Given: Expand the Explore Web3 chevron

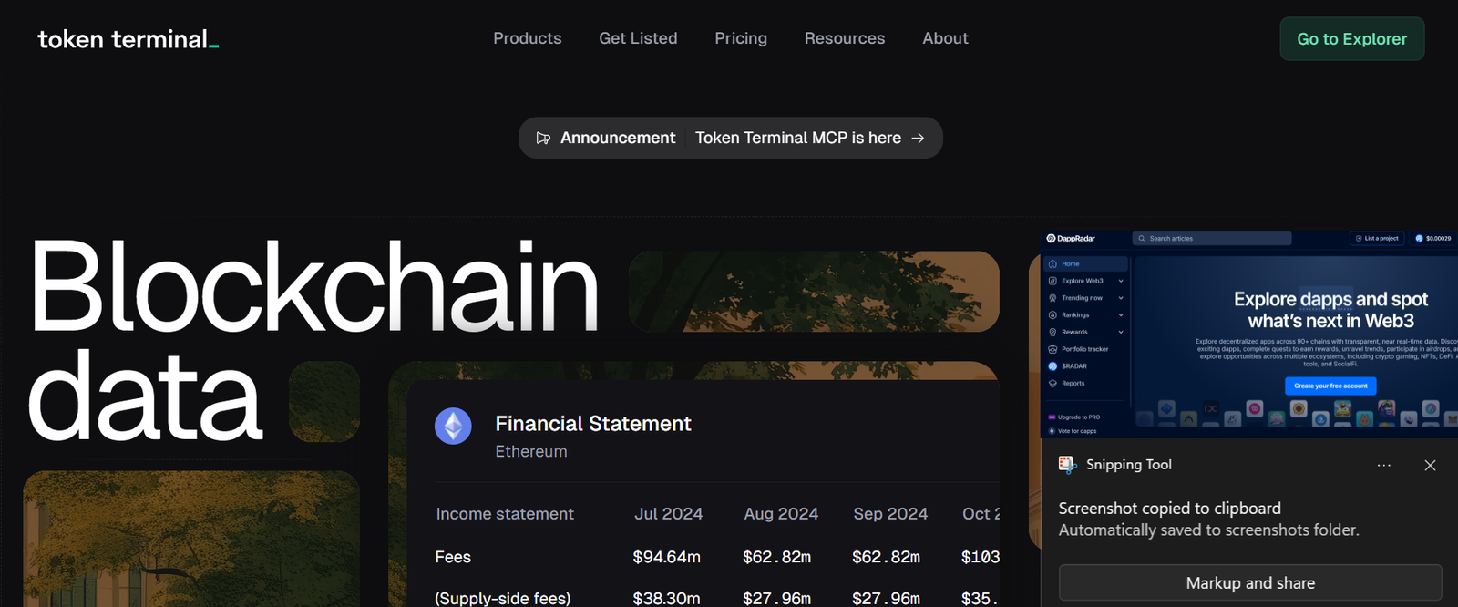Looking at the screenshot, I should [x=1121, y=281].
